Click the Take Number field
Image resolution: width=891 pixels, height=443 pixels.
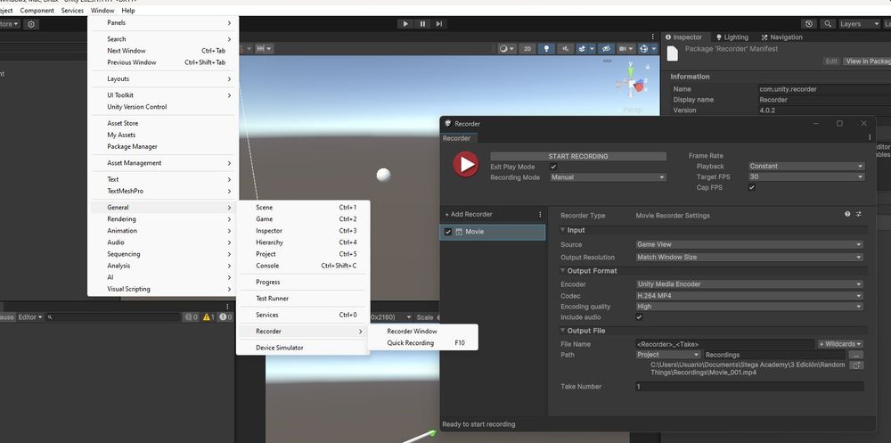[x=749, y=387]
